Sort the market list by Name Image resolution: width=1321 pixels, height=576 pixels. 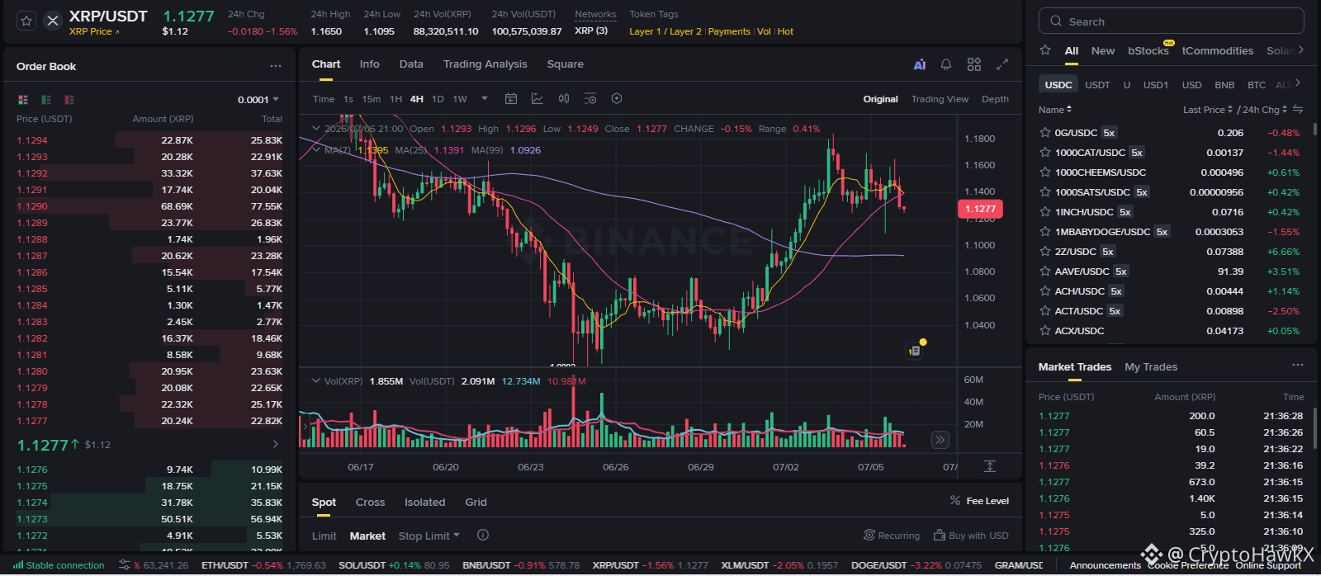click(1055, 110)
